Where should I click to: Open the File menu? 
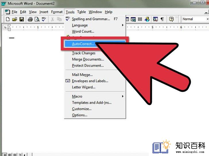click(14, 12)
